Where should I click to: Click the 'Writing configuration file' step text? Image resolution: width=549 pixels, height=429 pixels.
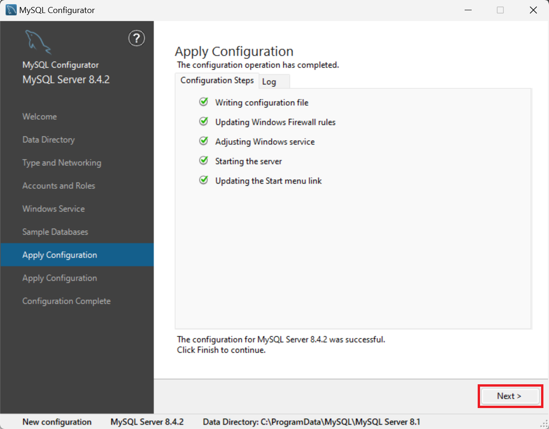click(262, 102)
